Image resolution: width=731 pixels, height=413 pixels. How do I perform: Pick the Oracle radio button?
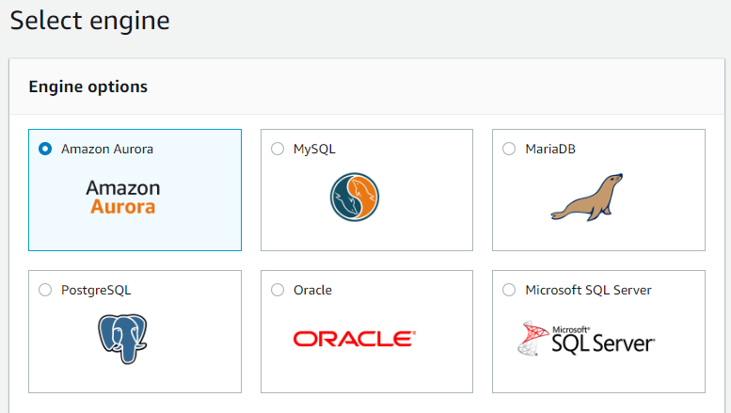(x=277, y=290)
